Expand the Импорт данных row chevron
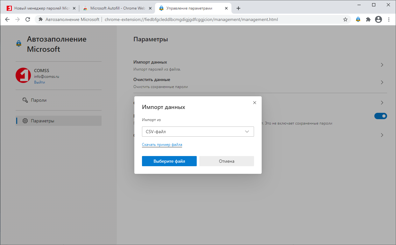 click(382, 65)
